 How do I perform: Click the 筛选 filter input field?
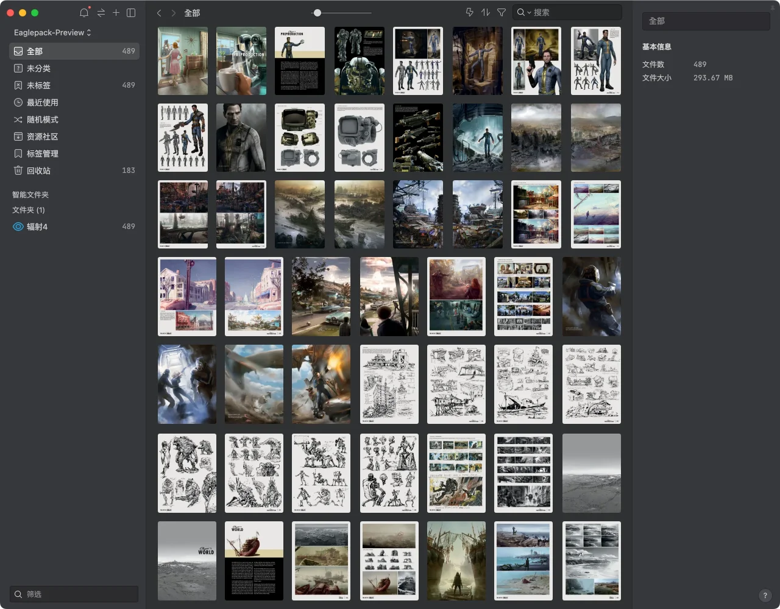74,594
